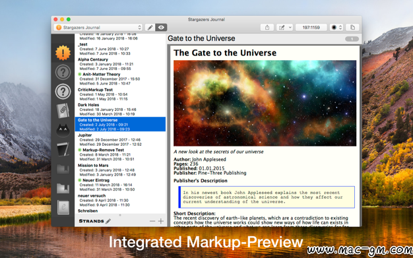The height and width of the screenshot is (258, 413).
Task: Switch to pencil edit mode
Action: (x=150, y=28)
